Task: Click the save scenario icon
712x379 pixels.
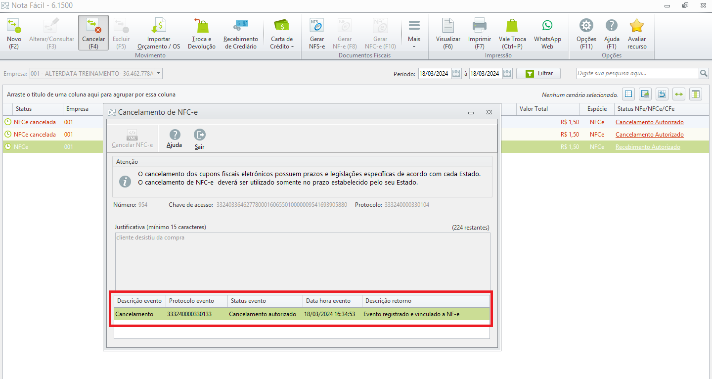Action: [x=645, y=94]
